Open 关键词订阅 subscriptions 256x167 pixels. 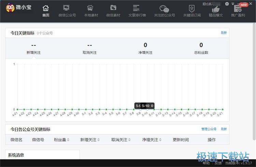click(192, 11)
